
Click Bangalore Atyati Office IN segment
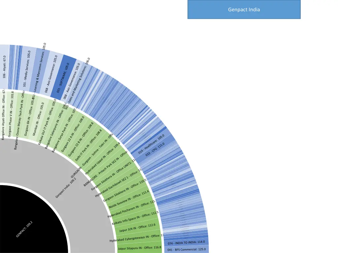point(3,115)
